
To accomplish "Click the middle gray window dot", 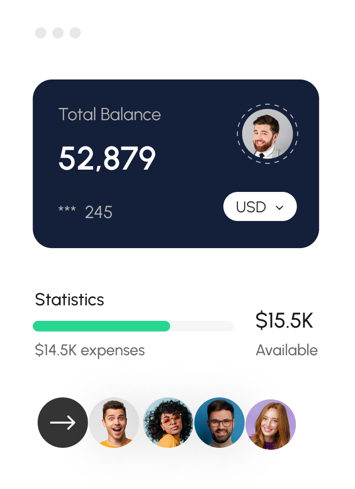I will tap(58, 33).
